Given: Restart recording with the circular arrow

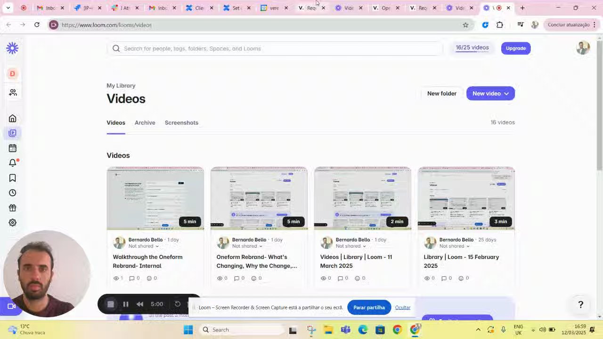Looking at the screenshot, I should [178, 304].
